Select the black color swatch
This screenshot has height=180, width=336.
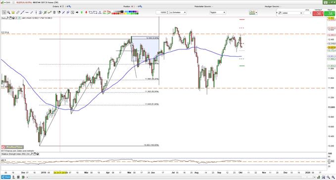point(122,11)
